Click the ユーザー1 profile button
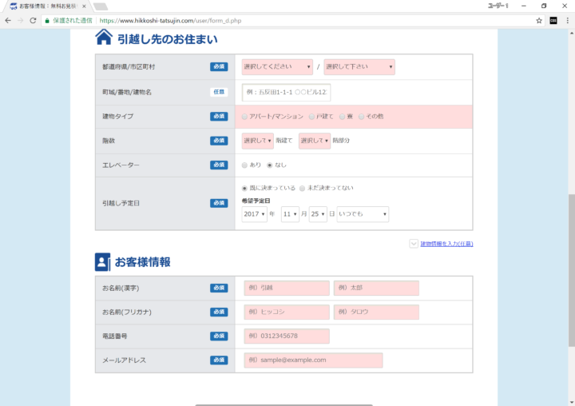 click(498, 6)
